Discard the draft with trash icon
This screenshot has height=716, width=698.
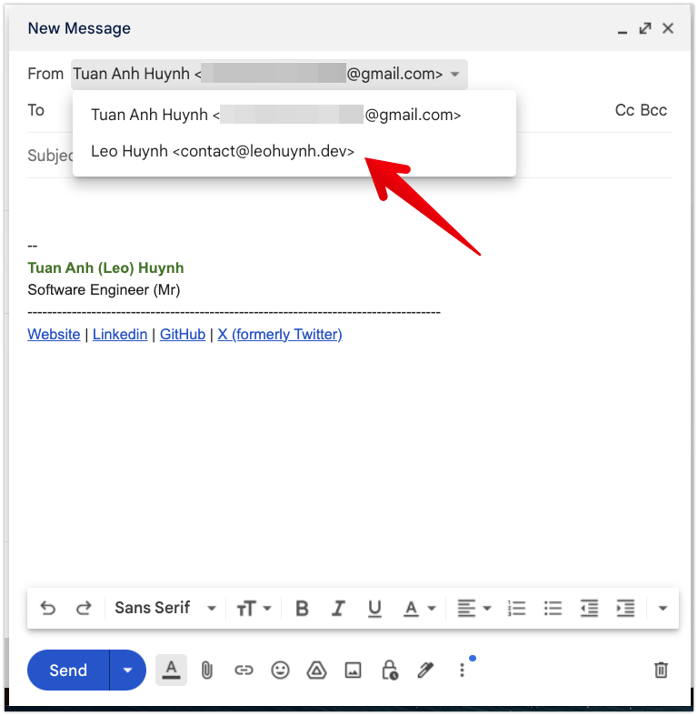[x=661, y=670]
